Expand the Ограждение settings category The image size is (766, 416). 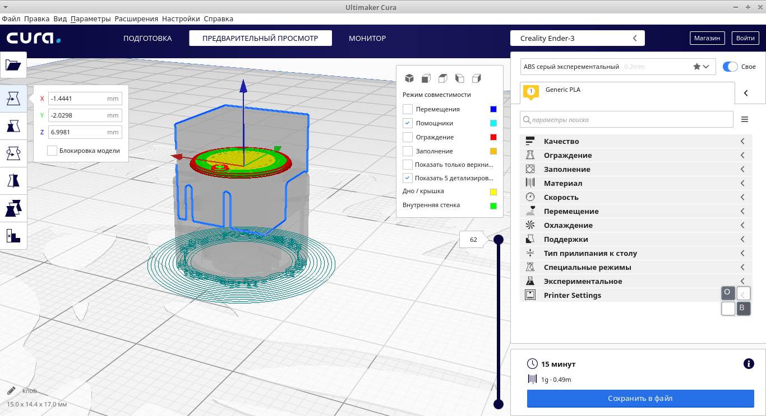[x=636, y=155]
